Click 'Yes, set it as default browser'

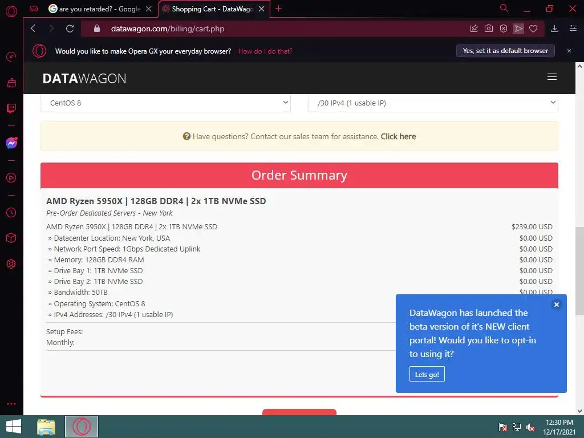[x=505, y=51]
